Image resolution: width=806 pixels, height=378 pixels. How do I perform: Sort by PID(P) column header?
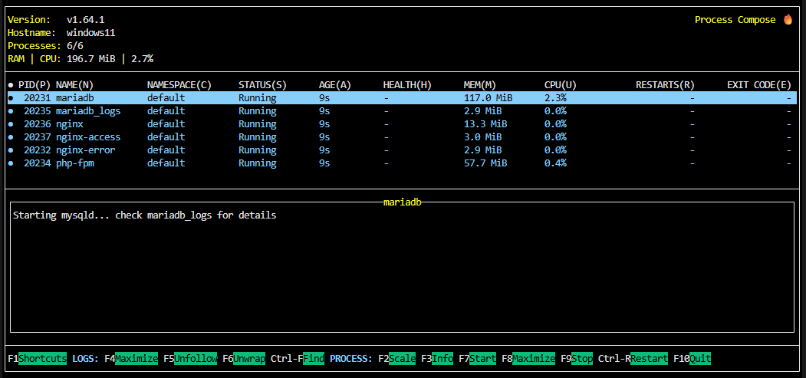point(35,85)
